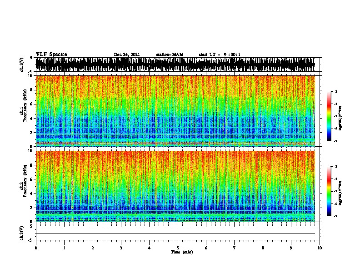Screen dimensions: 360x278
Task: Click the ch.2 spectrogram color scale bar
Action: [329, 191]
